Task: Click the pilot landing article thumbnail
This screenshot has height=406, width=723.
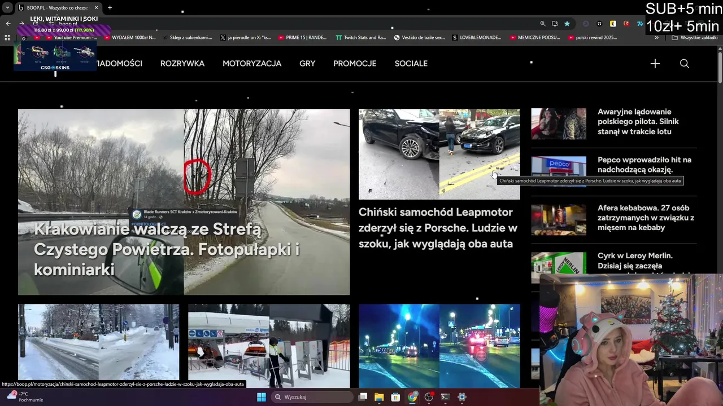Action: [559, 124]
